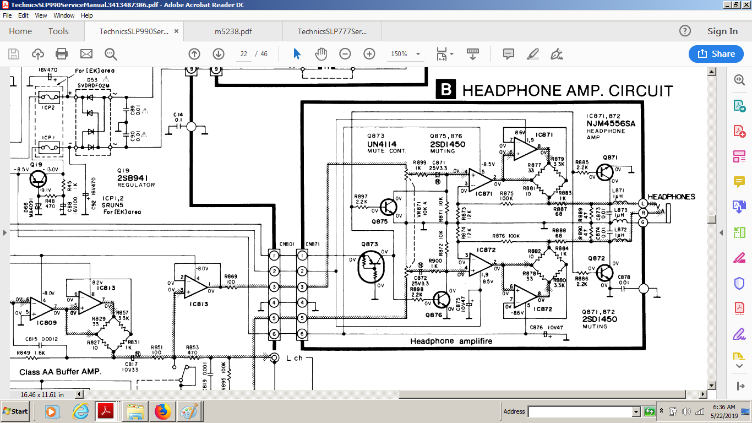752x423 pixels.
Task: Click the horizontal scrollbar left arrow
Action: (79, 394)
